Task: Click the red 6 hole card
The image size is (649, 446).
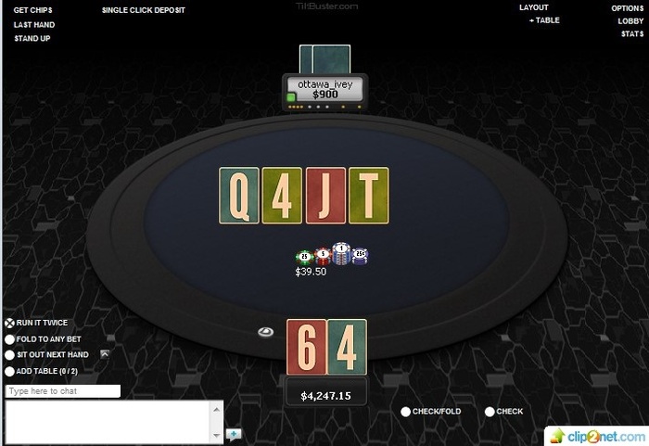Action: (x=306, y=347)
